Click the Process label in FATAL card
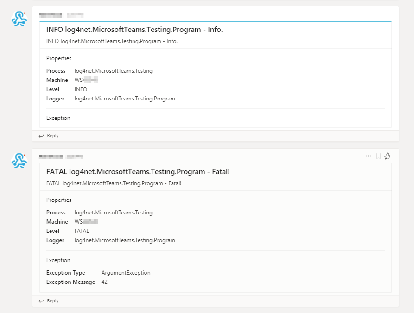The image size is (414, 313). click(x=56, y=212)
